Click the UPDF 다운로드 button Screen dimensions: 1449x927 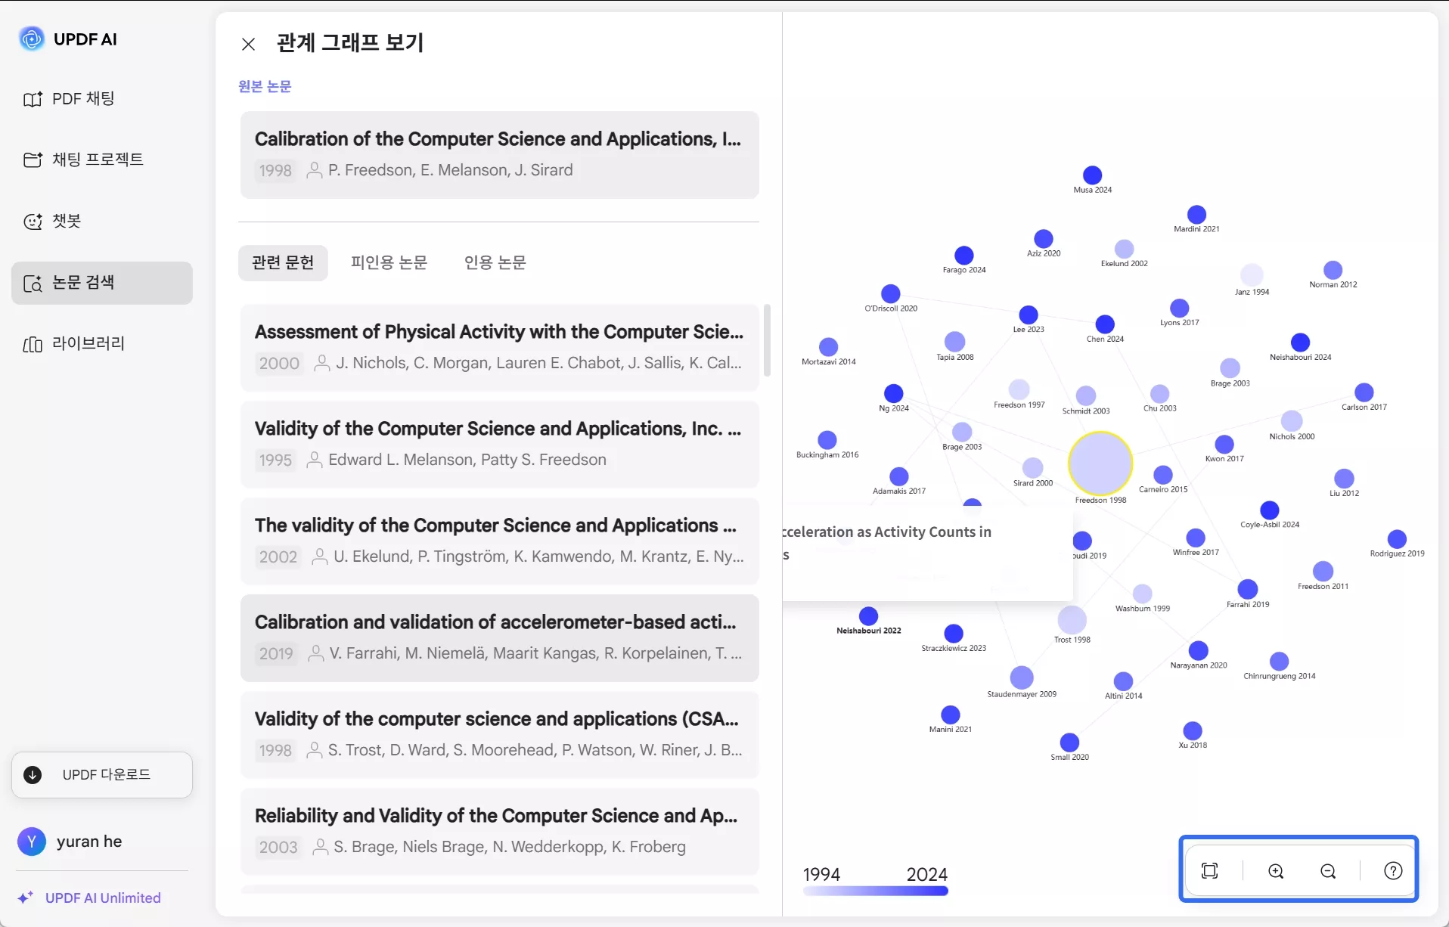[x=102, y=774]
